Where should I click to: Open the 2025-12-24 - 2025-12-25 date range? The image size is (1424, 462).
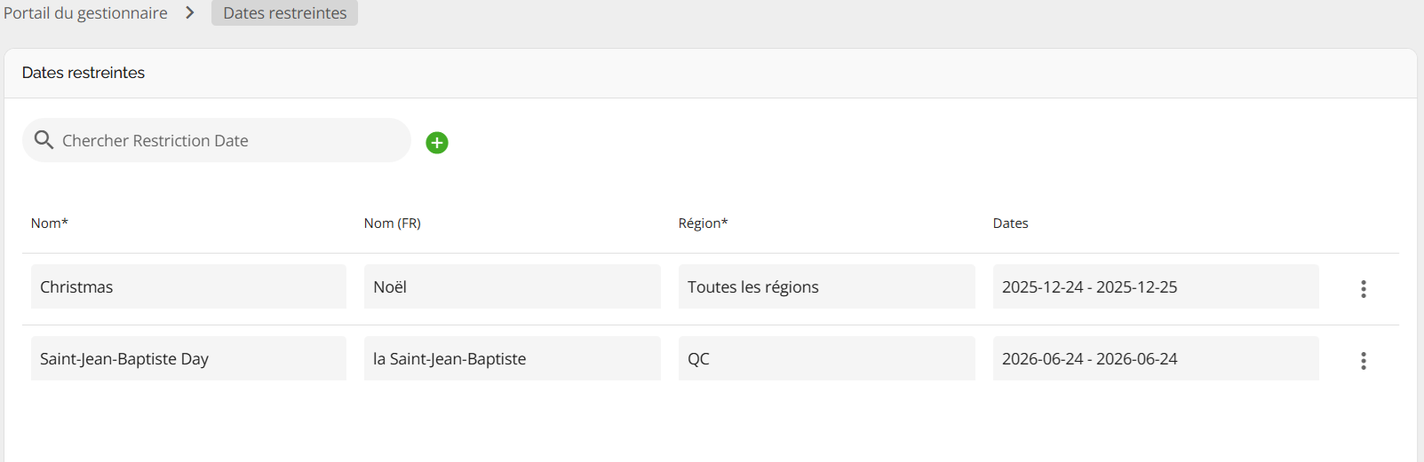click(x=1155, y=287)
